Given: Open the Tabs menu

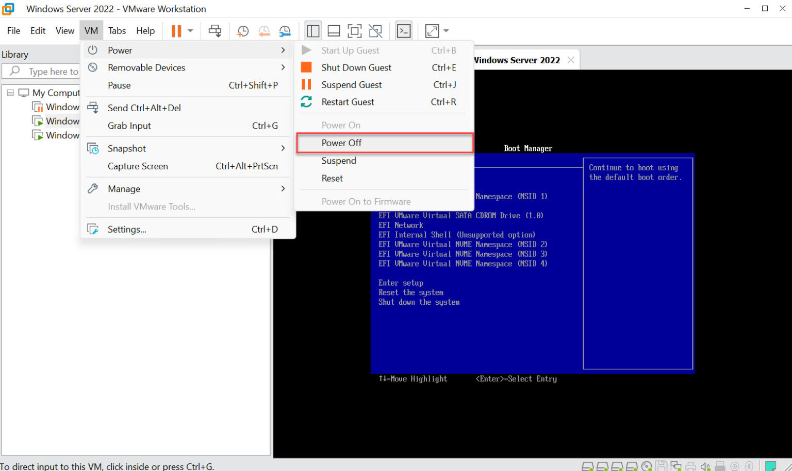Looking at the screenshot, I should (x=117, y=30).
